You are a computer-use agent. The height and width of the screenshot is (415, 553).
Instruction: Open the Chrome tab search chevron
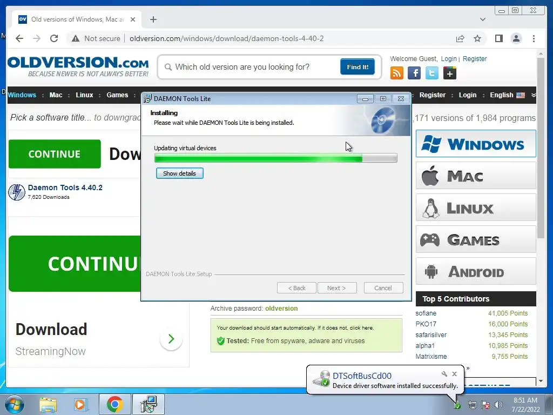tap(483, 19)
